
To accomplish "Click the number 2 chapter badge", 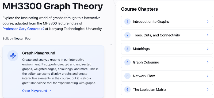I will pos(128,35).
